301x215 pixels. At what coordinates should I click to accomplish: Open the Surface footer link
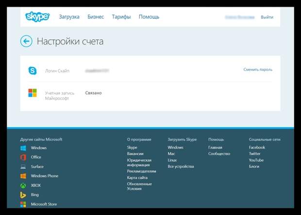click(x=37, y=167)
